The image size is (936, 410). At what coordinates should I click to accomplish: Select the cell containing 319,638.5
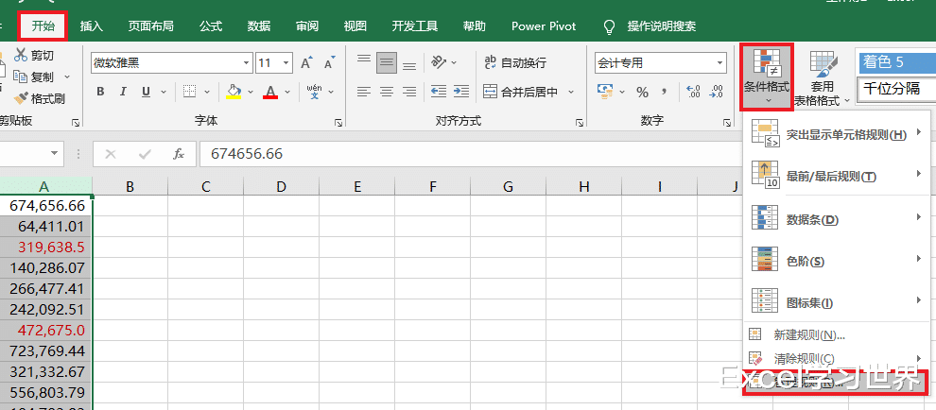tap(46, 247)
